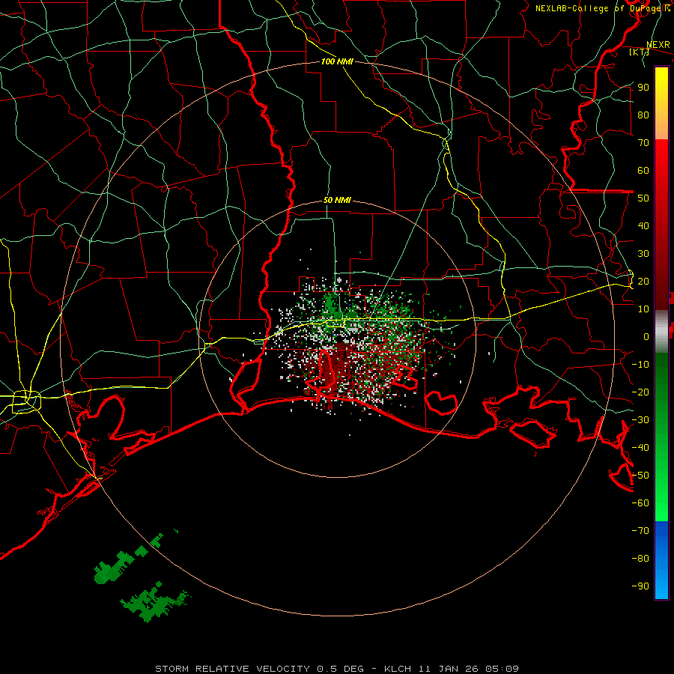Select the 10 value on the velocity scale
674x674 pixels.
[643, 309]
